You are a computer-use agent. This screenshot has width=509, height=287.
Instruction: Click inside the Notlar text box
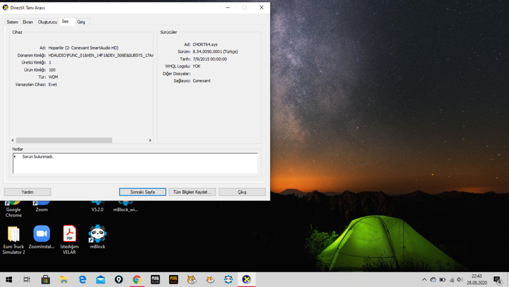135,163
